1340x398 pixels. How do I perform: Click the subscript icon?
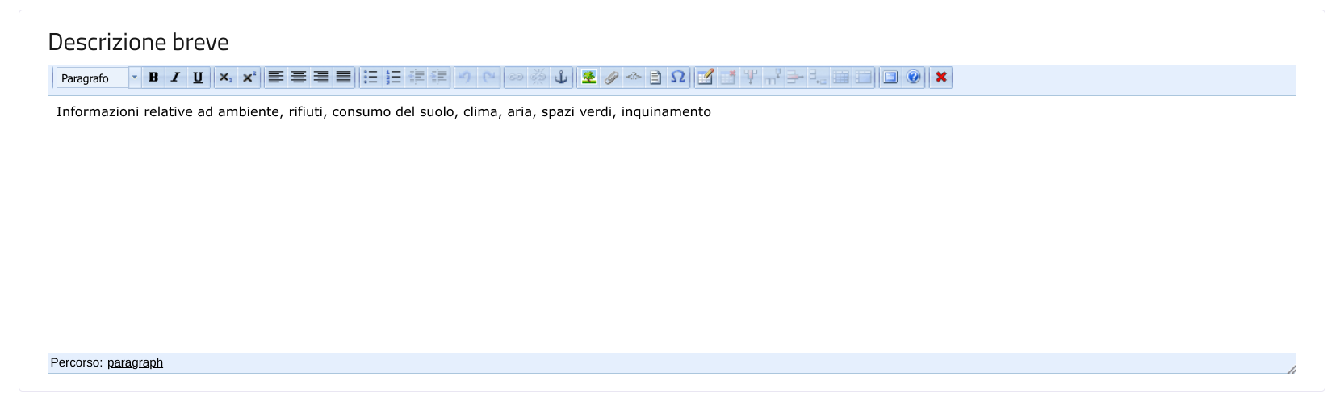pyautogui.click(x=226, y=78)
